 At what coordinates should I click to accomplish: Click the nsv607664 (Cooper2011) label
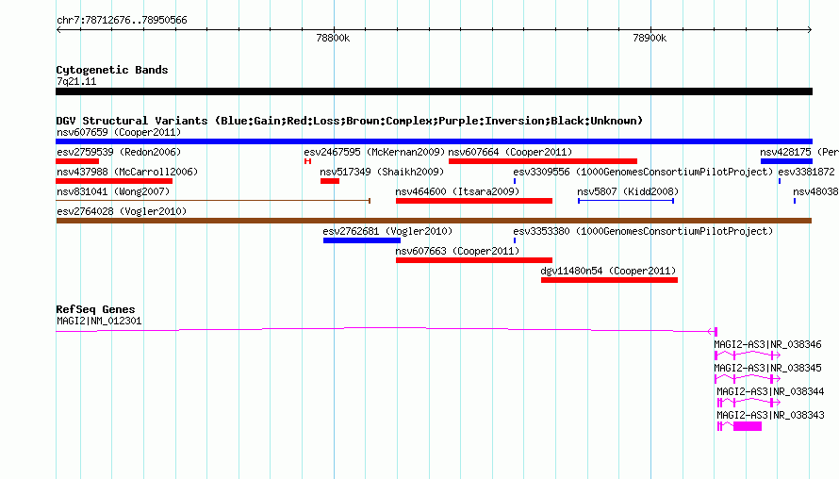point(510,152)
